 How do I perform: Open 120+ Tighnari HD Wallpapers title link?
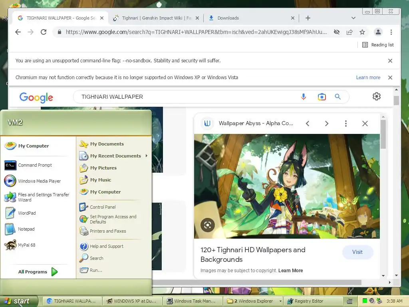[x=253, y=255]
